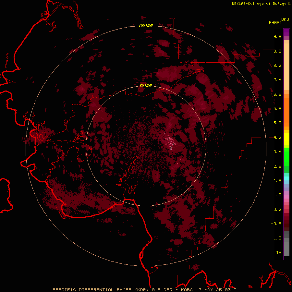Pick the bright green segment of the color bar
Image resolution: width=292 pixels, height=292 pixels.
[286, 157]
